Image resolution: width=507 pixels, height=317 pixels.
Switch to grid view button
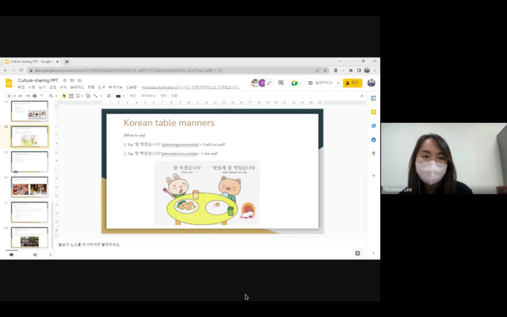pyautogui.click(x=35, y=255)
